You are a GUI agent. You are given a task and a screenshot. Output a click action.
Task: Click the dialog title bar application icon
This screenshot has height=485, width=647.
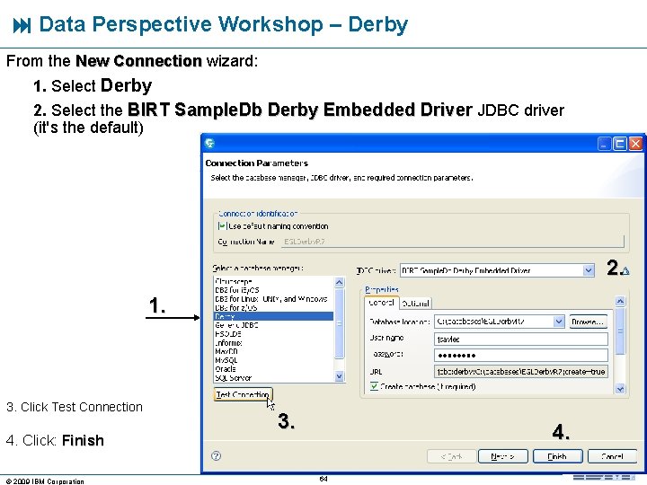(209, 143)
